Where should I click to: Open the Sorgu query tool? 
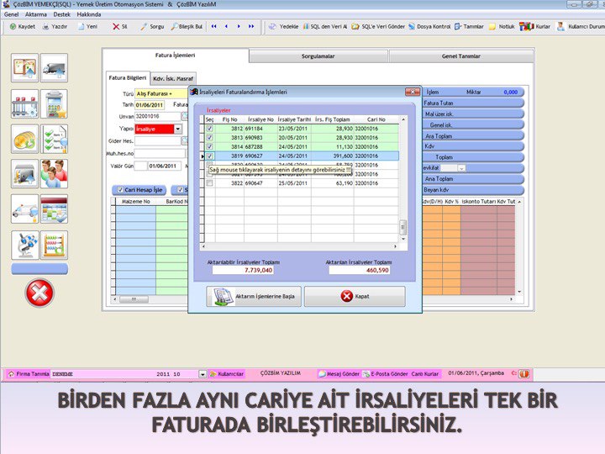[151, 27]
